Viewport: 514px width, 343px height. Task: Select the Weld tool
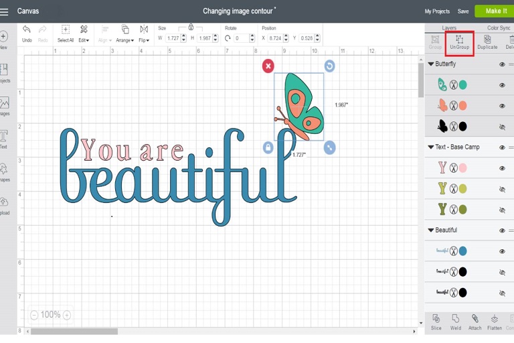click(x=455, y=320)
